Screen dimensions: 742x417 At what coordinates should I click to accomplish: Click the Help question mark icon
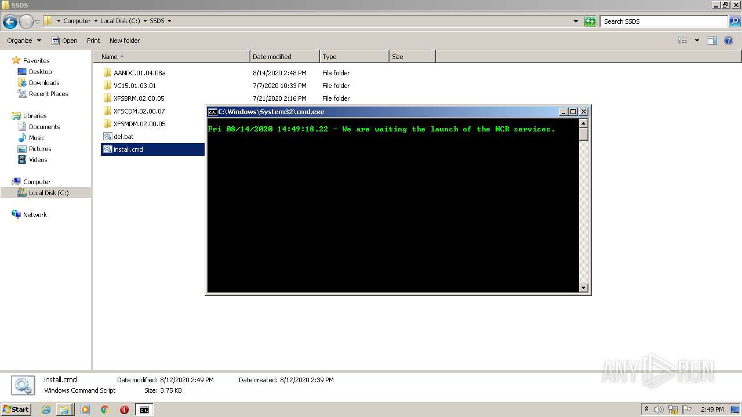click(x=729, y=41)
